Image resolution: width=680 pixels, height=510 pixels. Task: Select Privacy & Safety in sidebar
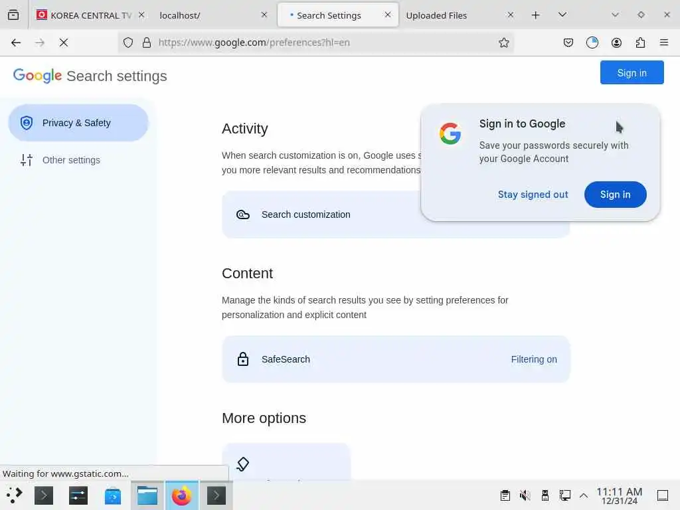coord(78,123)
